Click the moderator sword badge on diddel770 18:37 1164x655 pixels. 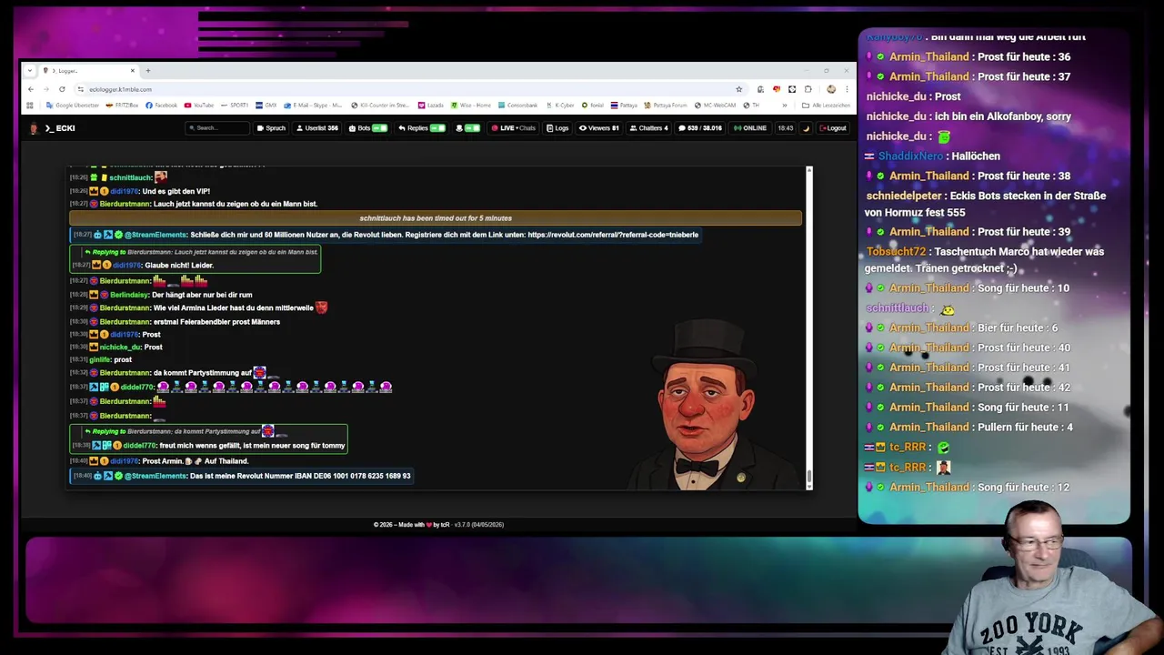94,387
